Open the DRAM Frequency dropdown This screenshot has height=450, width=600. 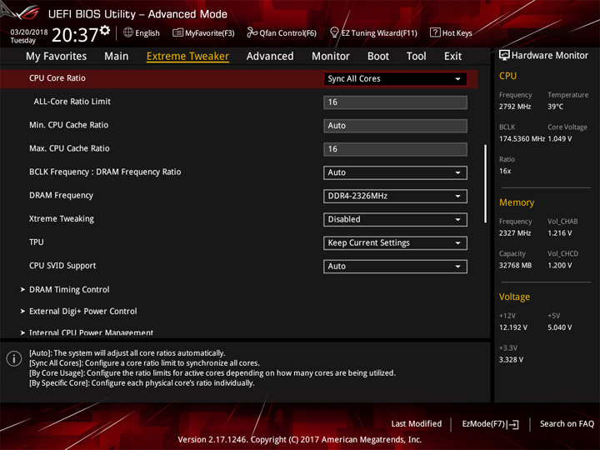tap(395, 196)
